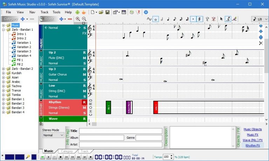Select Variation 3 in the tree
The height and width of the screenshot is (161, 269).
(x=24, y=51)
